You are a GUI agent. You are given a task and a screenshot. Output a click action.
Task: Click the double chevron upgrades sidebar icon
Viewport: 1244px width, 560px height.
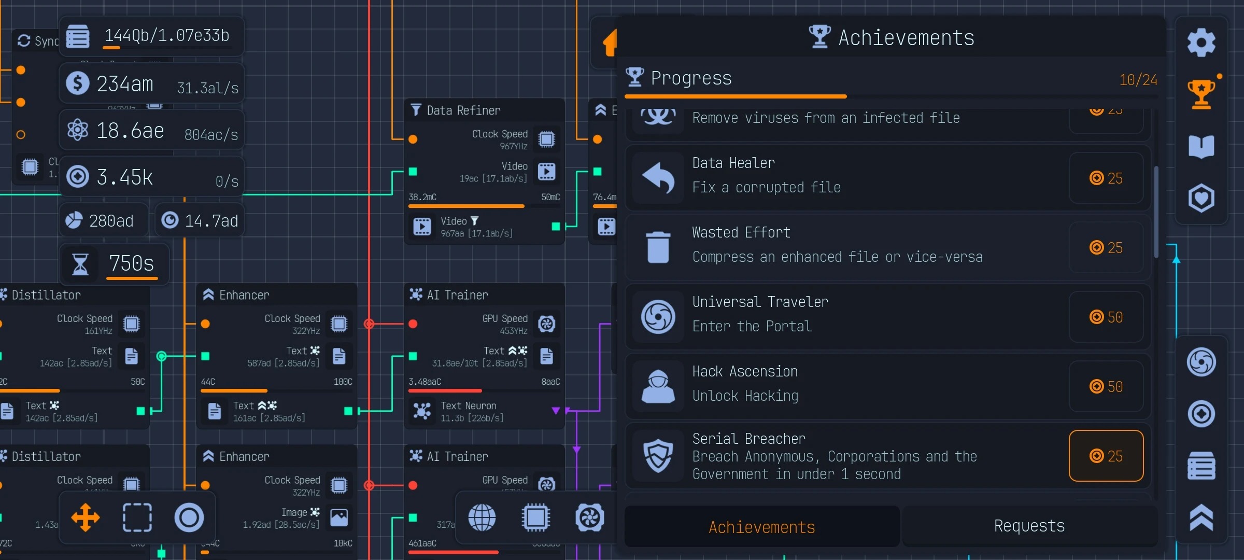click(1201, 517)
